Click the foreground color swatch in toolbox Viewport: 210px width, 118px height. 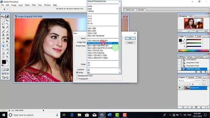(x=4, y=62)
